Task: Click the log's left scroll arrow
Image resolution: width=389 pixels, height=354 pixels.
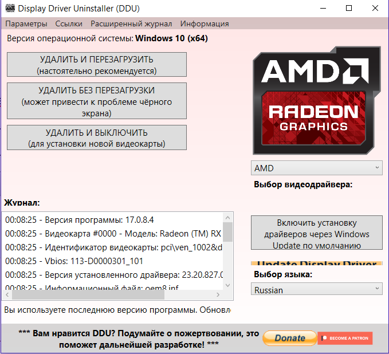Action: click(7, 294)
